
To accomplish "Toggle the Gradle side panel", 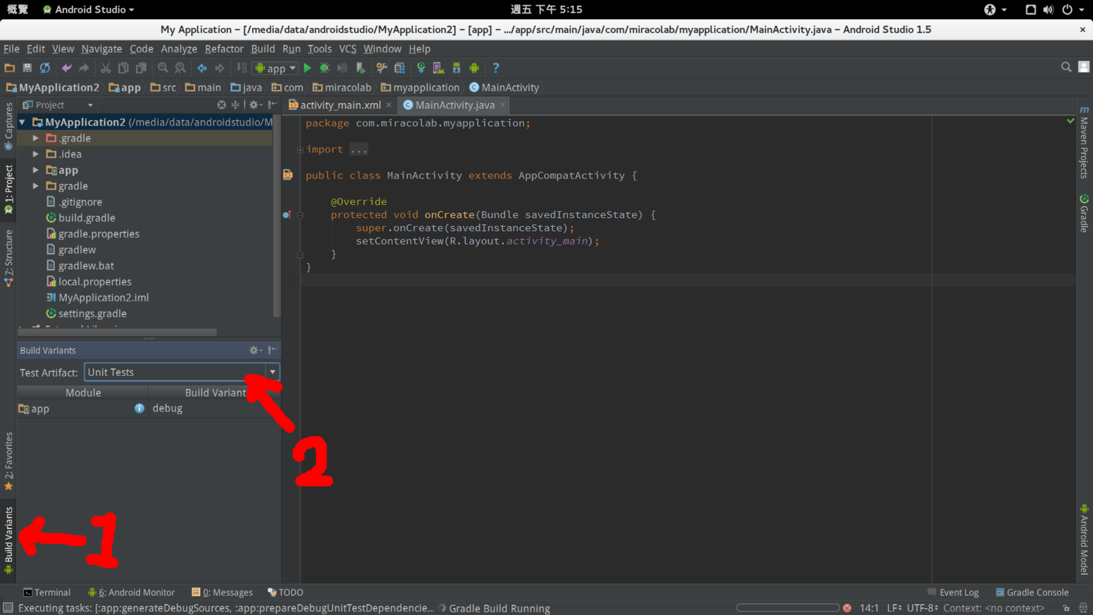I will [1084, 213].
